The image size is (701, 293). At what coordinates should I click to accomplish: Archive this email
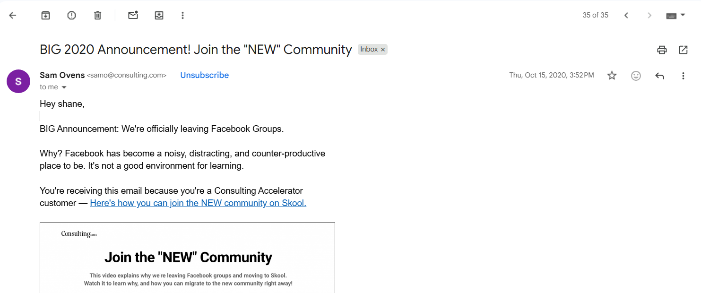coord(45,16)
